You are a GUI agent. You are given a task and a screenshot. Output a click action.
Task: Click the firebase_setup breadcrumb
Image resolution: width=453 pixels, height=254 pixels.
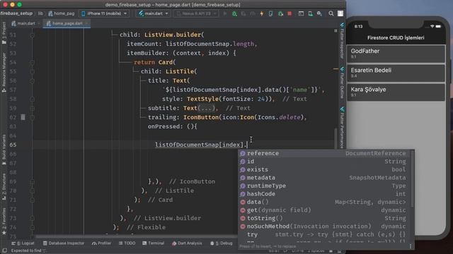16,13
